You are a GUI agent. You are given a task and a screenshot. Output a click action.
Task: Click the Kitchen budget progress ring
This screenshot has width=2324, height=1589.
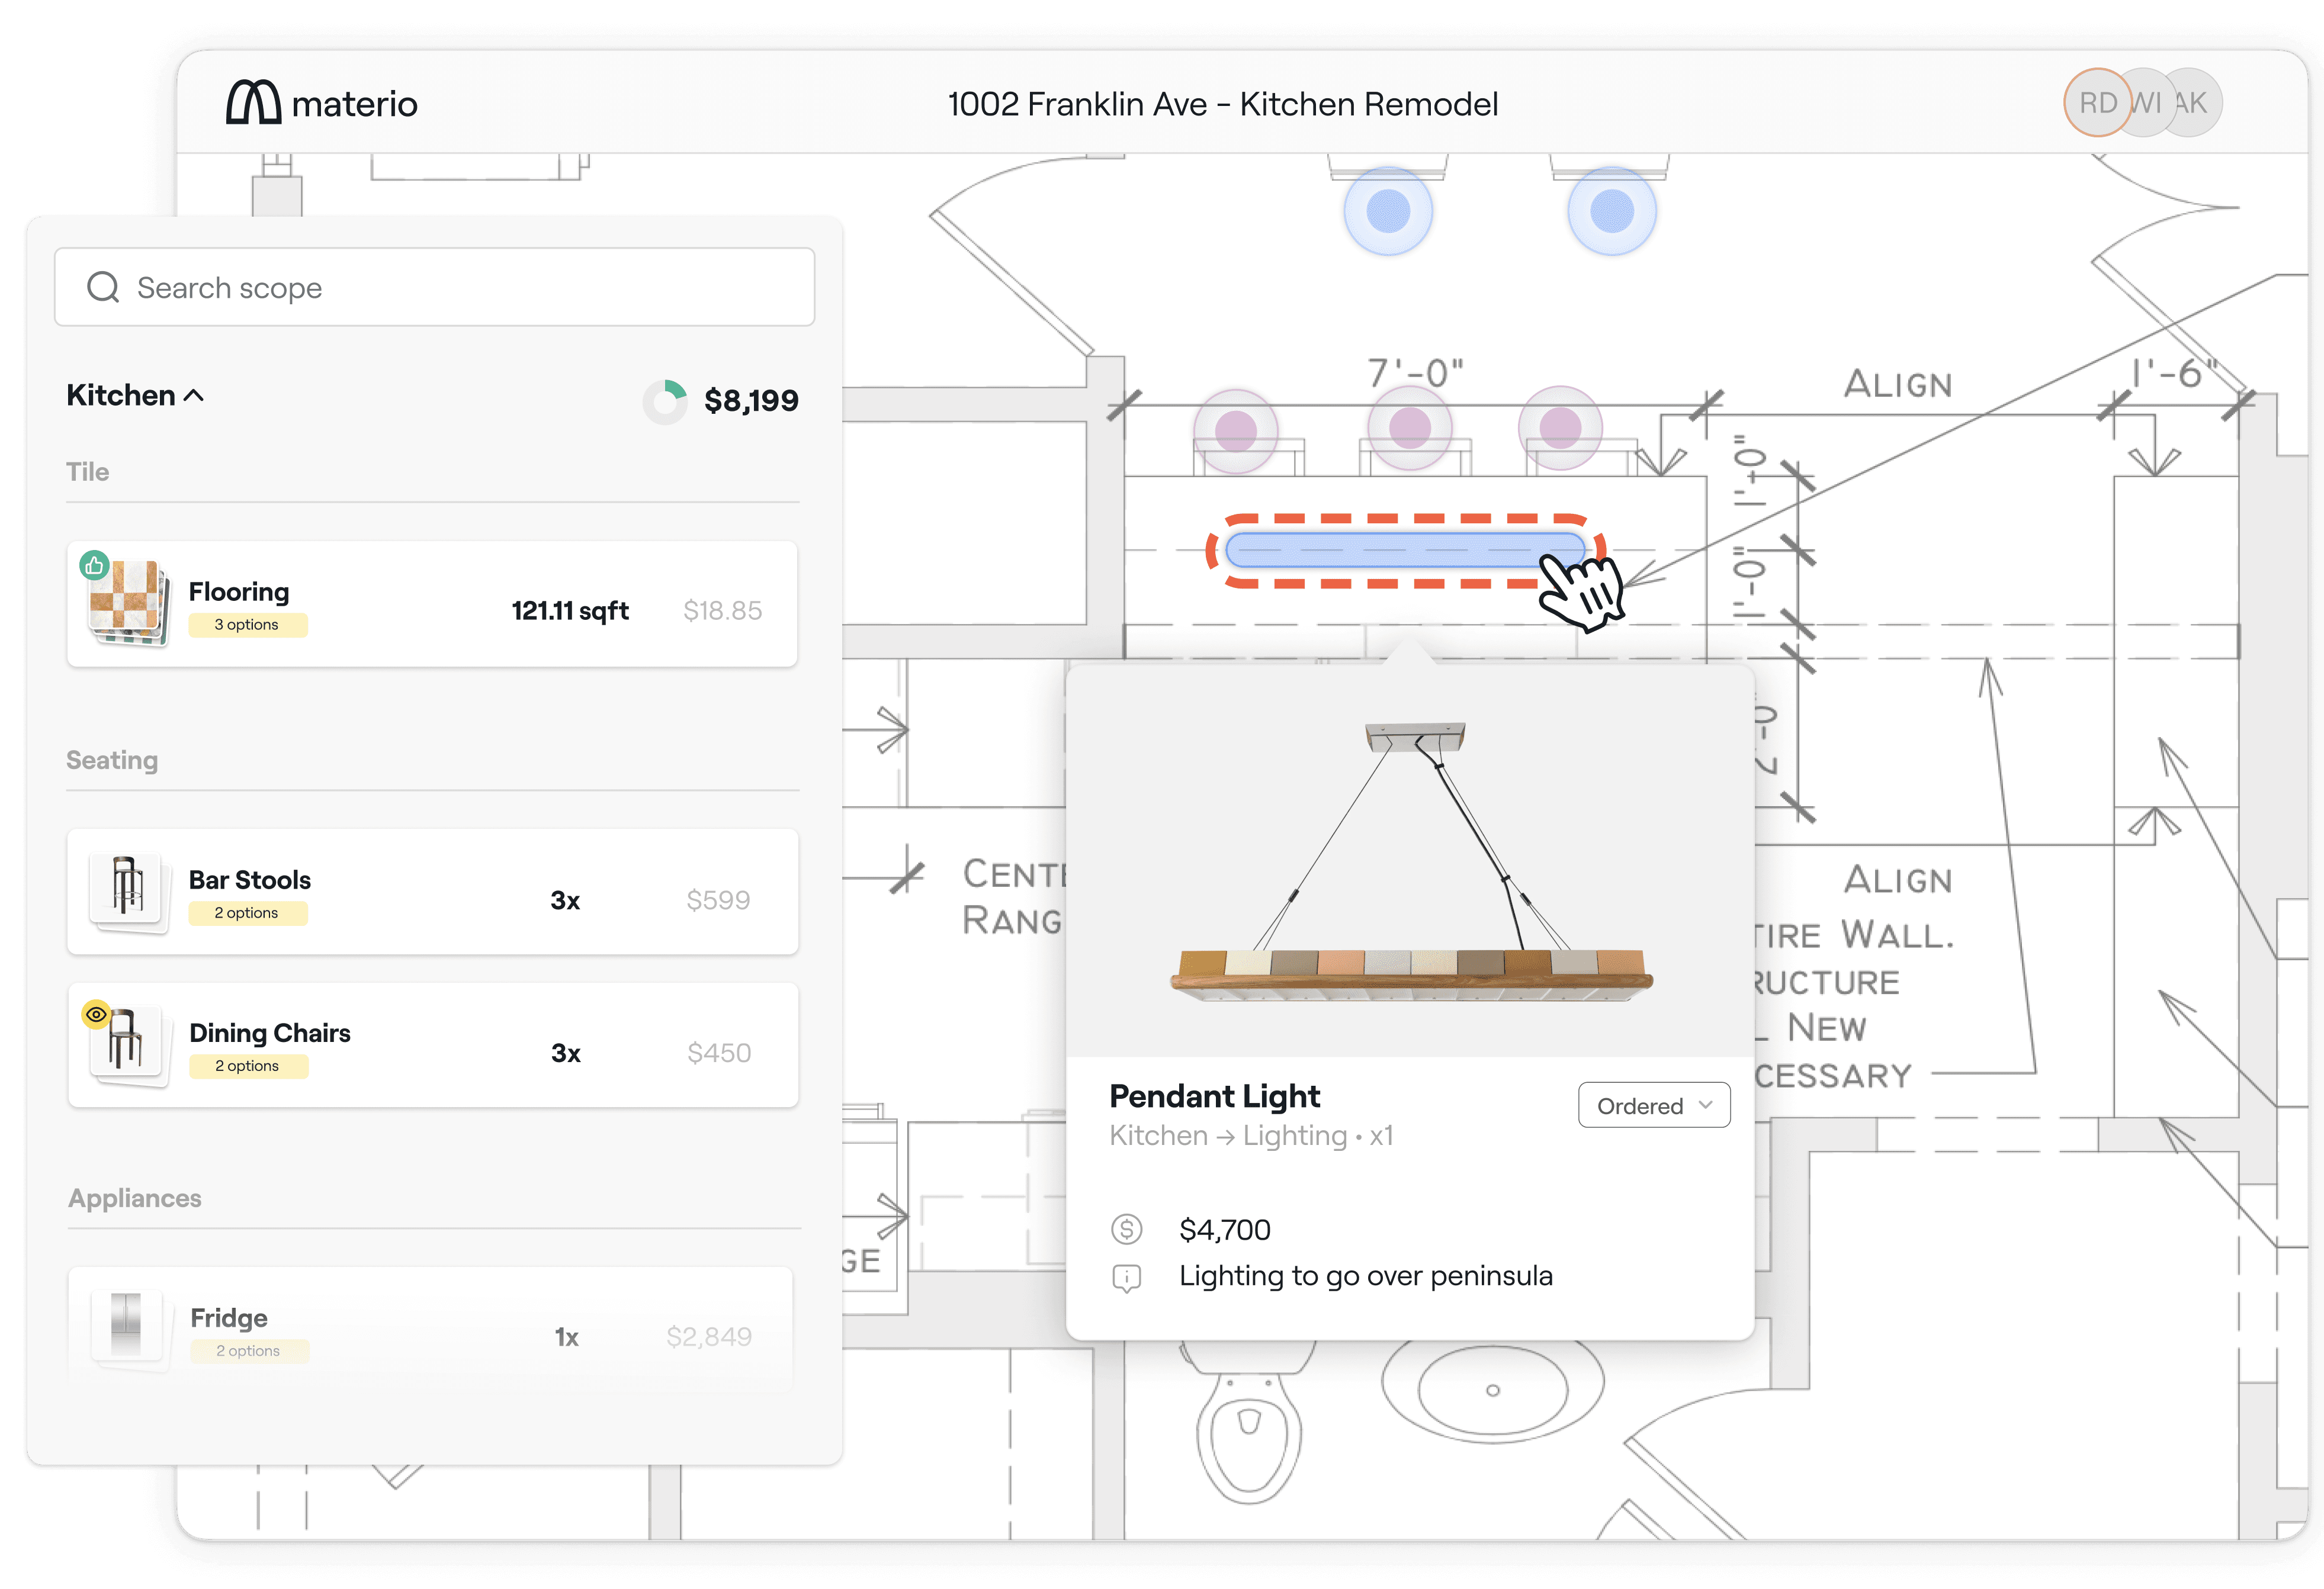665,402
